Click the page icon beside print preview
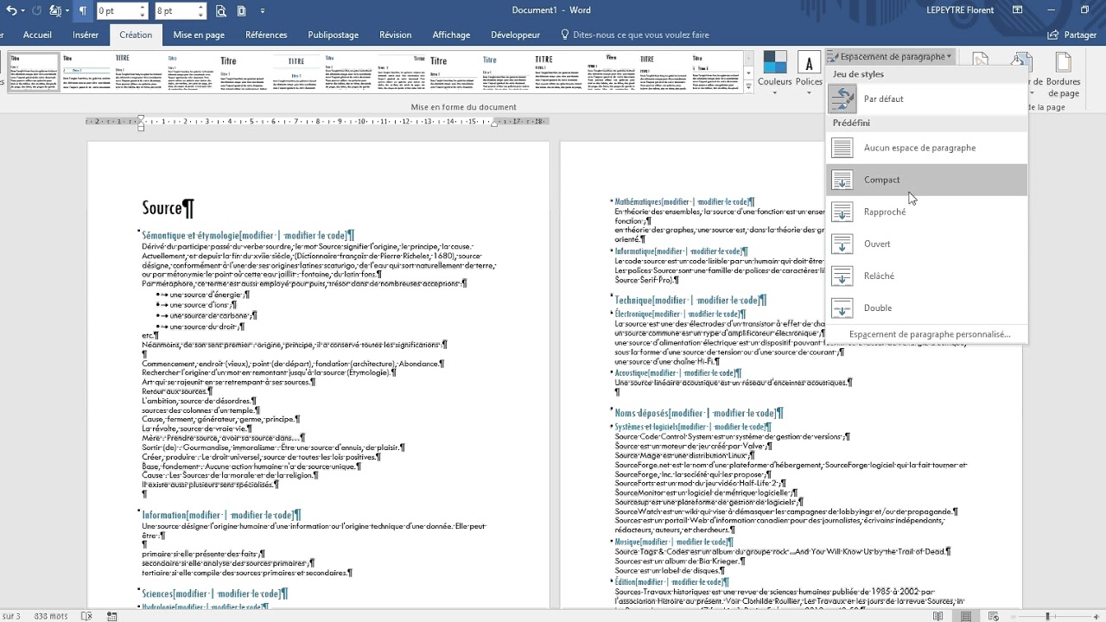1106x622 pixels. pyautogui.click(x=241, y=10)
